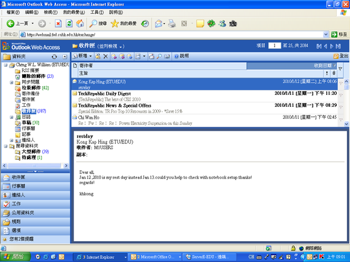The height and width of the screenshot is (262, 350).
Task: Sort by attachment paperclip column
Action: coord(334,73)
